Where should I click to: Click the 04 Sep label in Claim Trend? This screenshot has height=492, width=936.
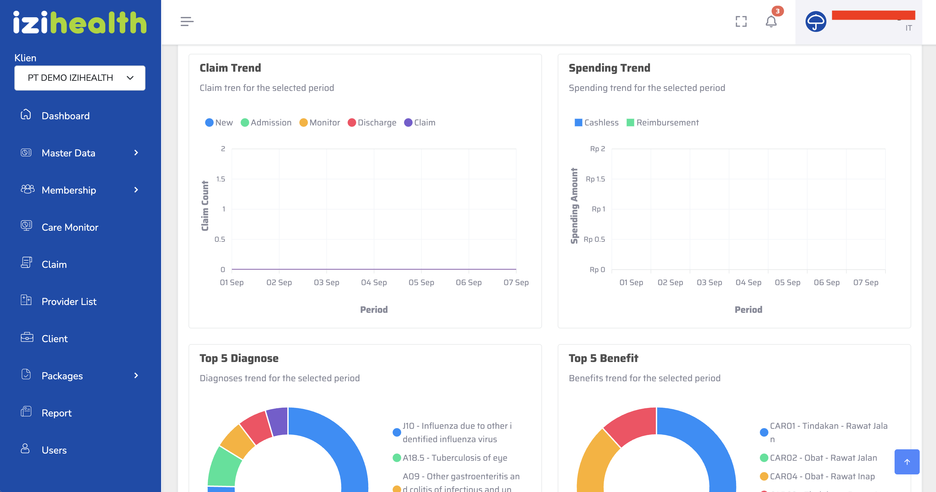374,282
